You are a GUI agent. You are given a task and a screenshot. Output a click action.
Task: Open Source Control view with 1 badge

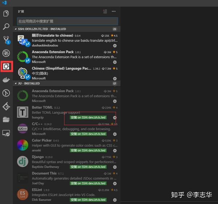click(7, 40)
